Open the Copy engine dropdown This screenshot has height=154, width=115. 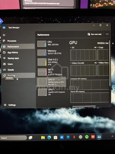pos(100,47)
